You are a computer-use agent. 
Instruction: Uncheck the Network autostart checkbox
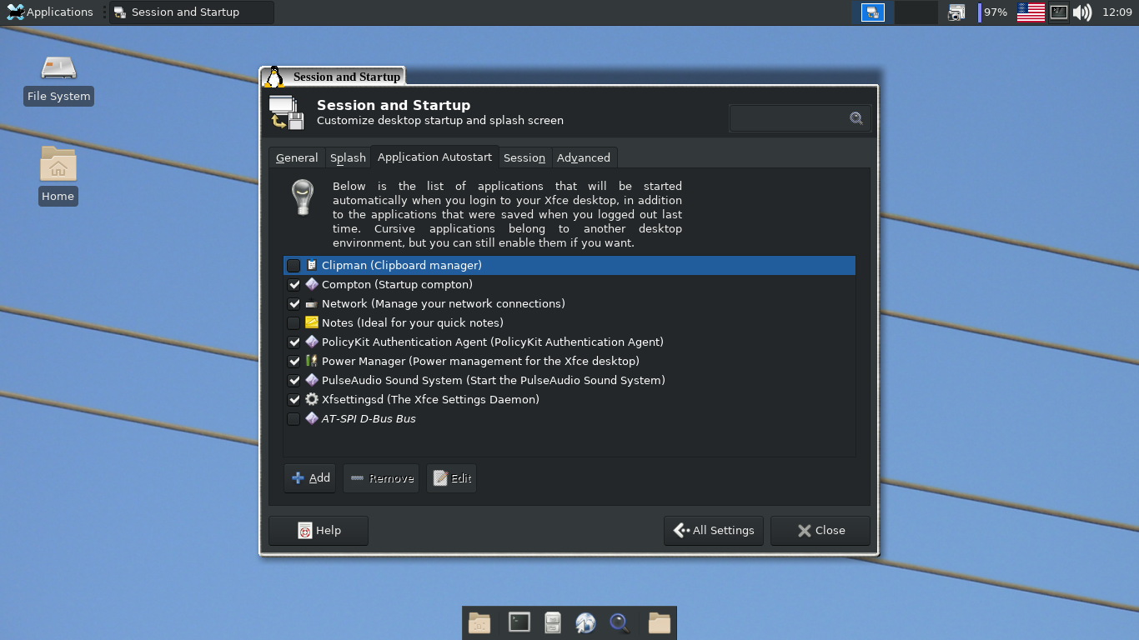click(294, 303)
